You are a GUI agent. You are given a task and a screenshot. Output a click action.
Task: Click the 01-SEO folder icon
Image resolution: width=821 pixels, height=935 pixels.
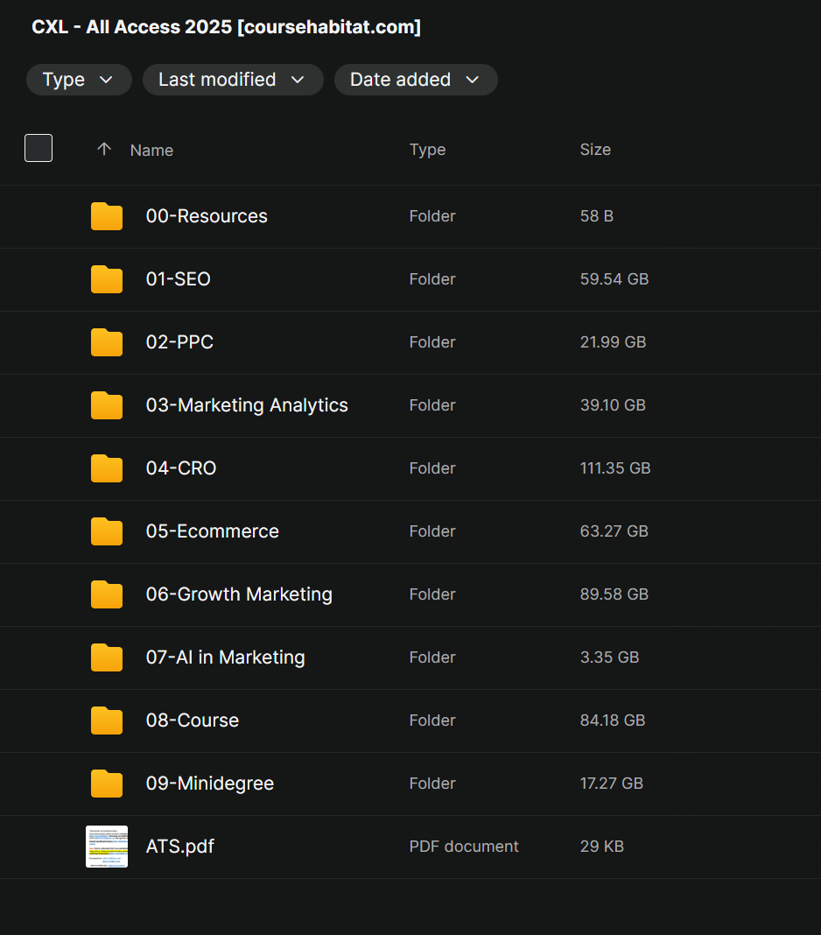pos(107,279)
